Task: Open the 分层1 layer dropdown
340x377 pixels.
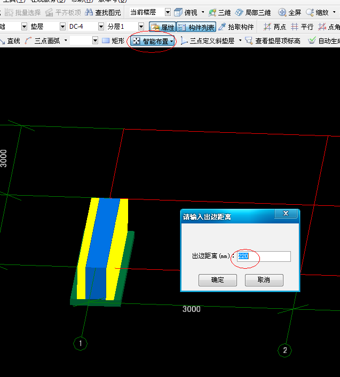Action: click(x=141, y=27)
